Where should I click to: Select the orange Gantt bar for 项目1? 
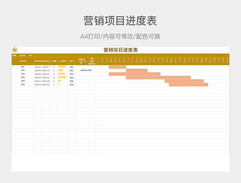(117, 67)
